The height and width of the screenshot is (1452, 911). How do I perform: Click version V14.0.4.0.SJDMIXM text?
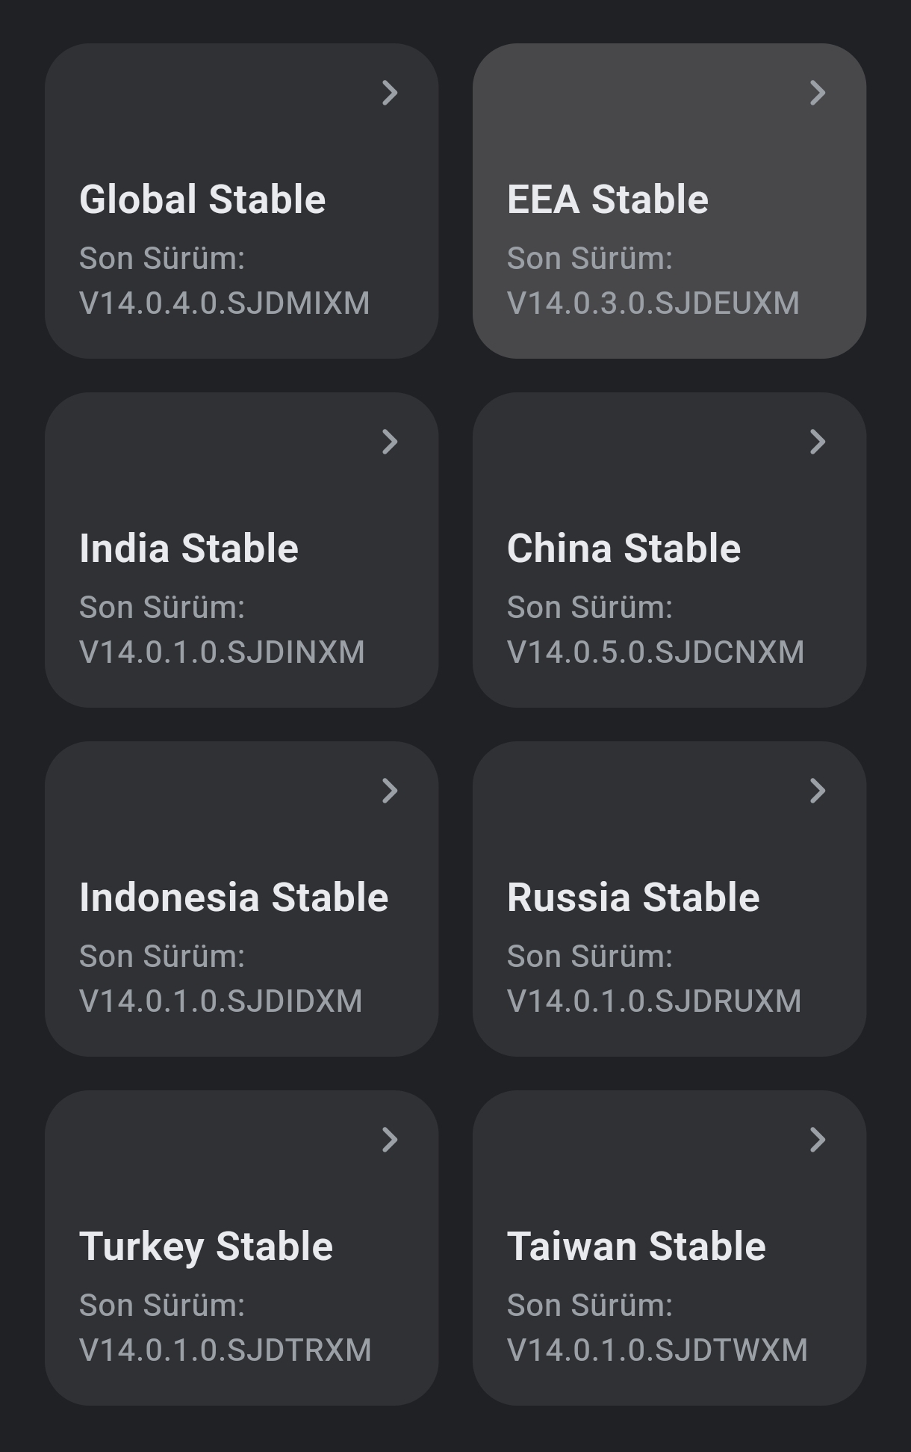pyautogui.click(x=224, y=303)
